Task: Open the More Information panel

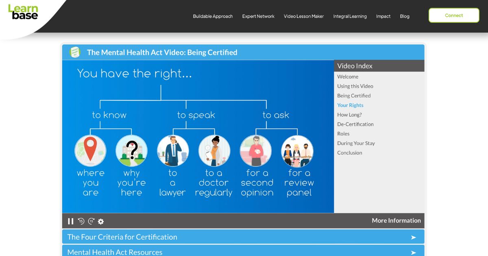Action: (x=396, y=220)
